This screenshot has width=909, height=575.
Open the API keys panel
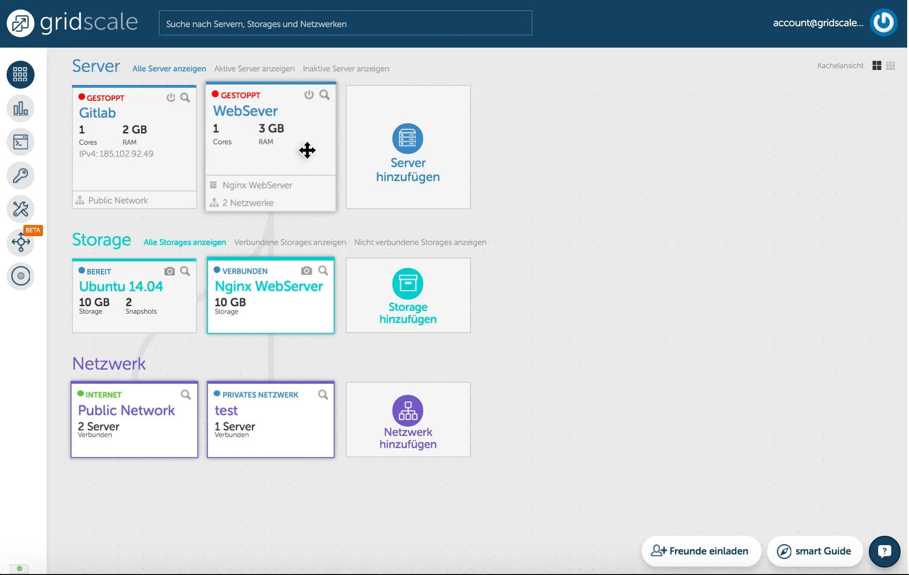[20, 175]
